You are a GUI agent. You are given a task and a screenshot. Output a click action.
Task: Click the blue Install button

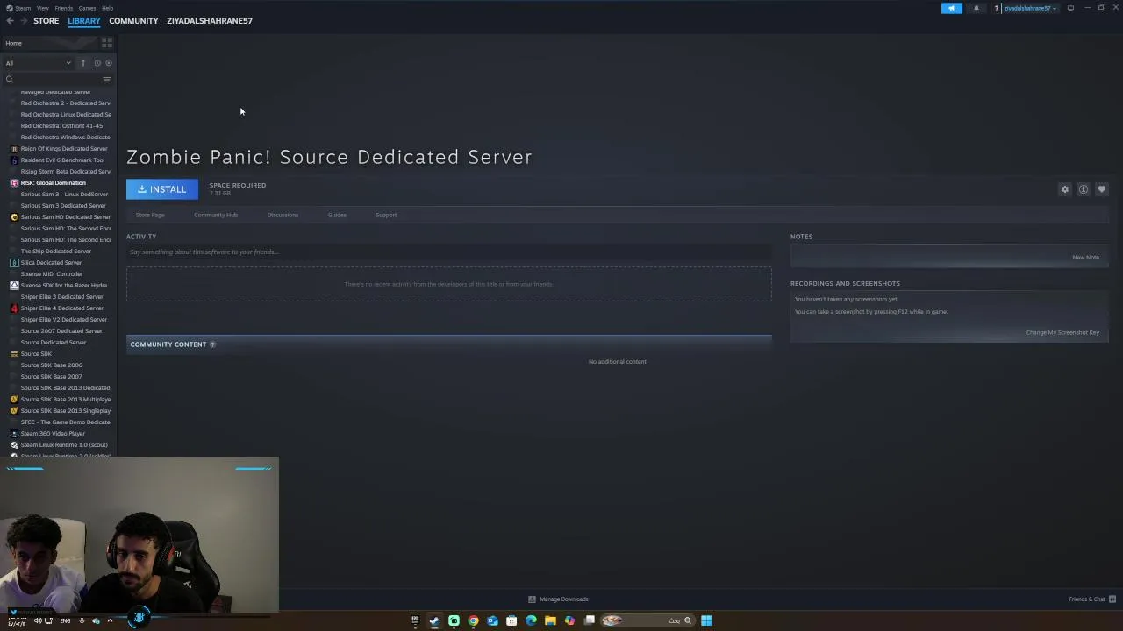click(x=161, y=189)
